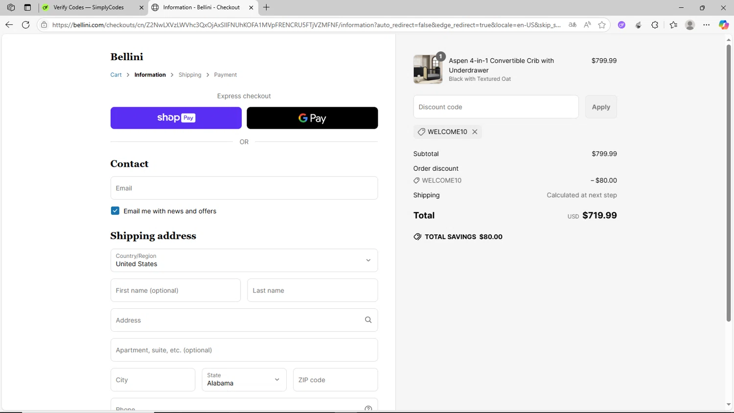
Task: Check out with Google Pay
Action: [x=312, y=118]
